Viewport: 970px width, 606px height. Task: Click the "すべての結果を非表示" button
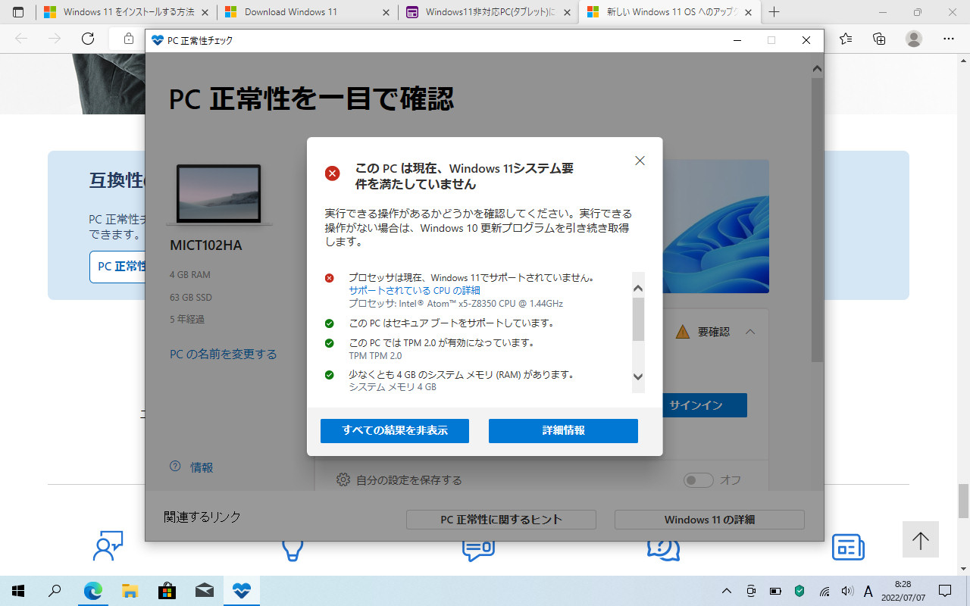pyautogui.click(x=395, y=430)
